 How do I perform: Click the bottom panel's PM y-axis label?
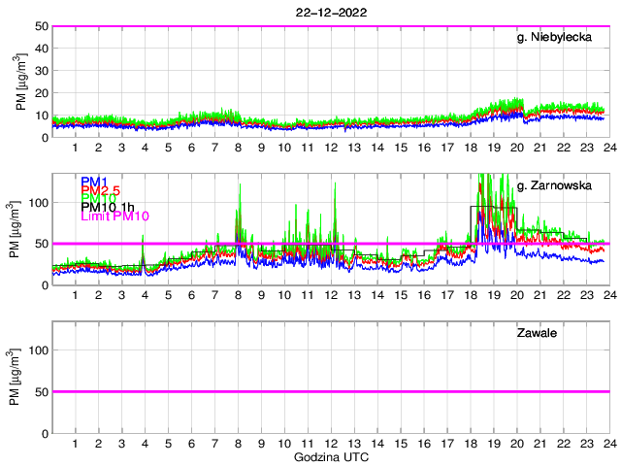click(22, 377)
